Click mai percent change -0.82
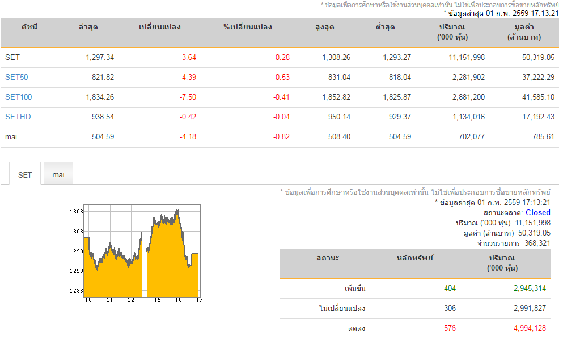 [281, 136]
